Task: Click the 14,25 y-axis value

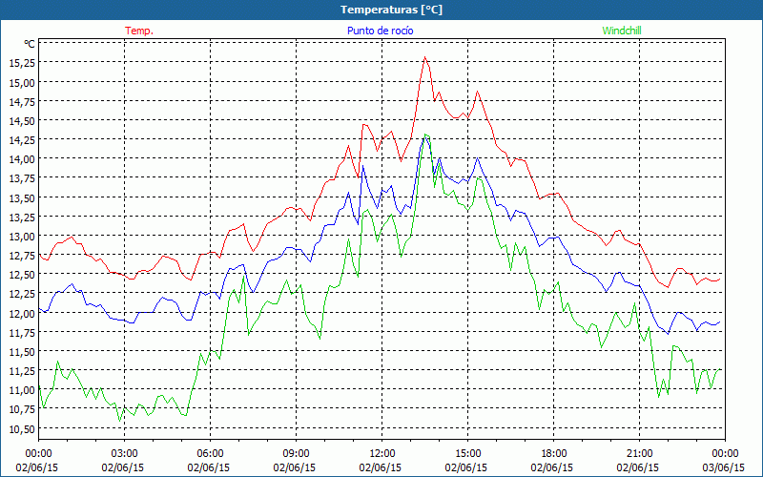Action: [22, 139]
